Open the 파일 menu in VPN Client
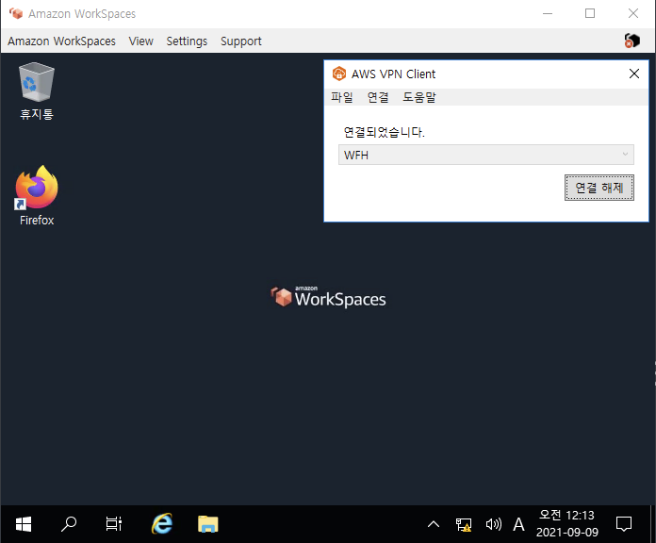 click(342, 97)
